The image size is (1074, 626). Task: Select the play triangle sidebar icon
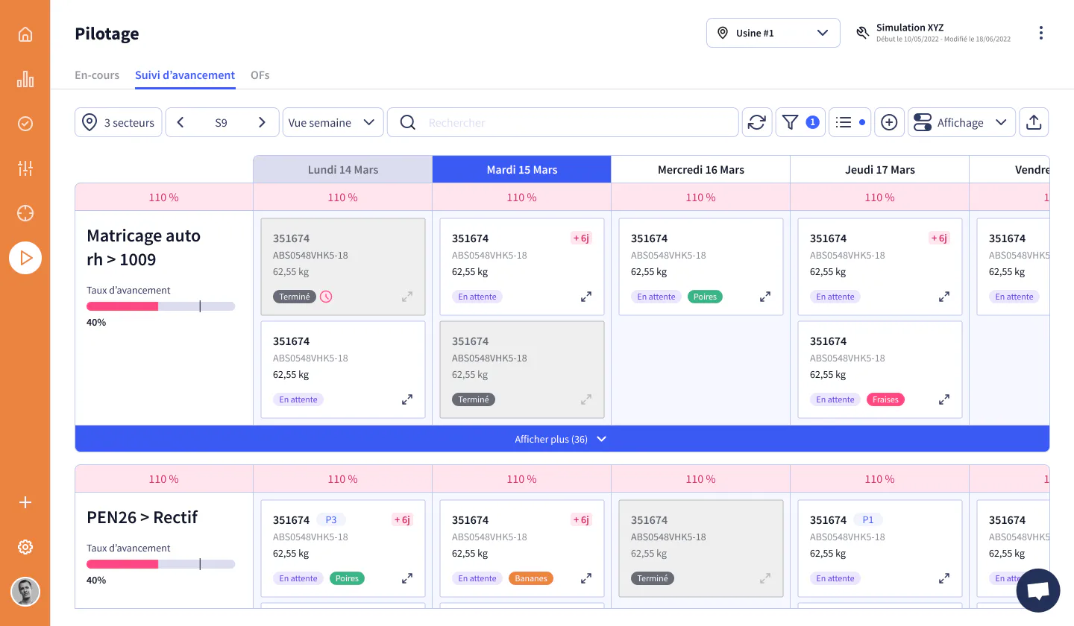[25, 258]
